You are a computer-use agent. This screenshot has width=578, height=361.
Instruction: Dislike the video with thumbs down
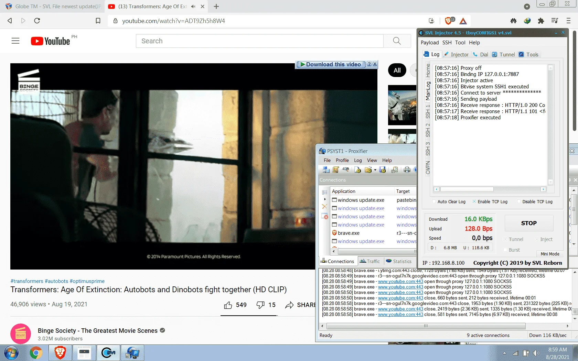click(x=260, y=305)
